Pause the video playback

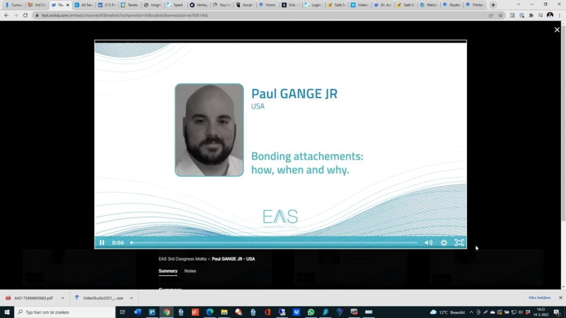click(x=102, y=242)
